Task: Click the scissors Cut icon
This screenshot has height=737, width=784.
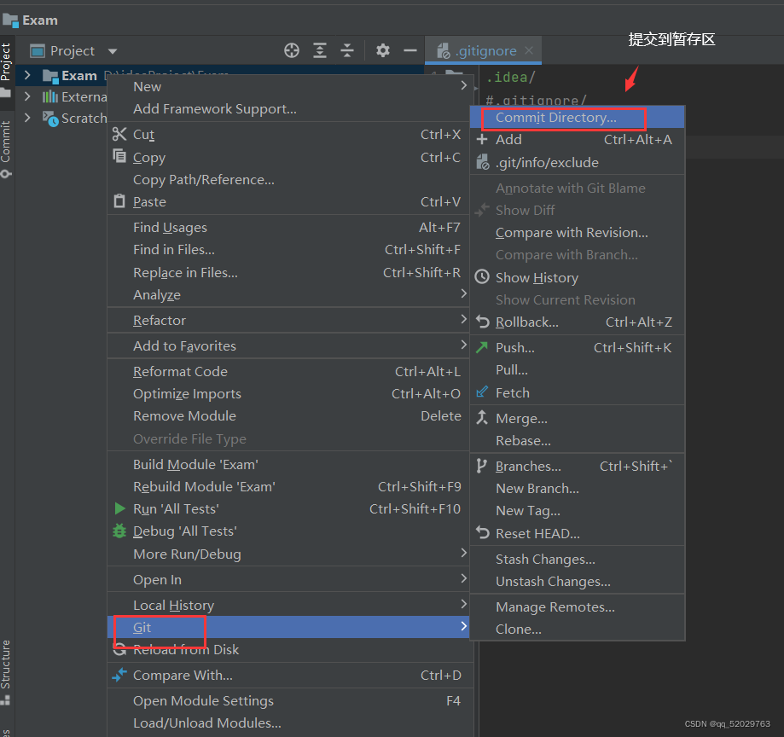Action: (119, 134)
